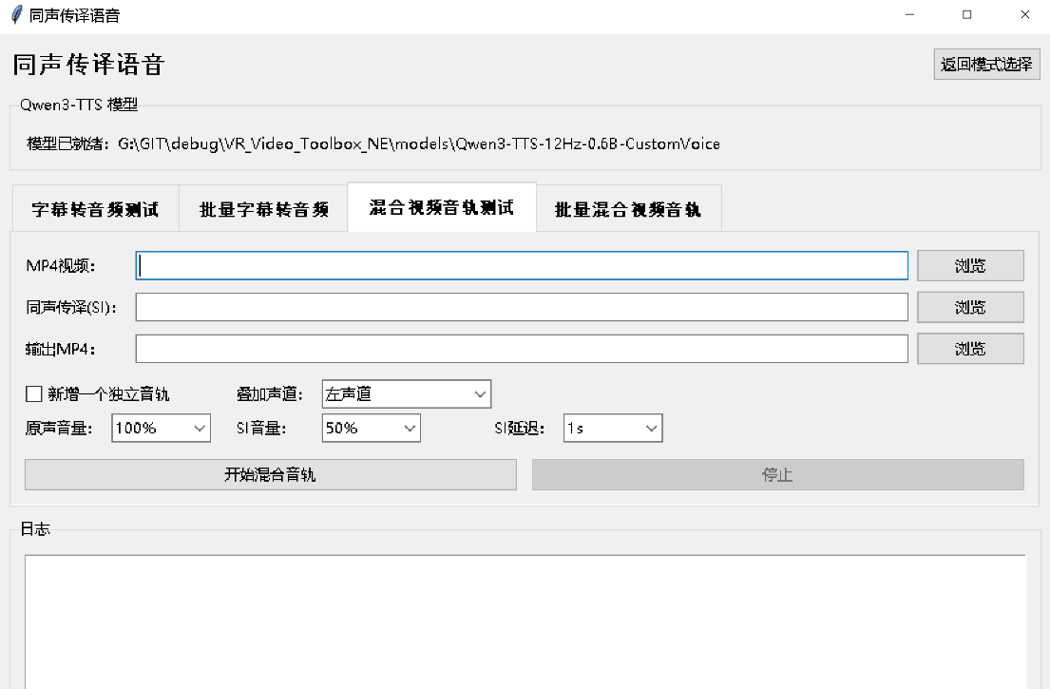
Task: Minimize the 同声传译语音 window
Action: point(909,15)
